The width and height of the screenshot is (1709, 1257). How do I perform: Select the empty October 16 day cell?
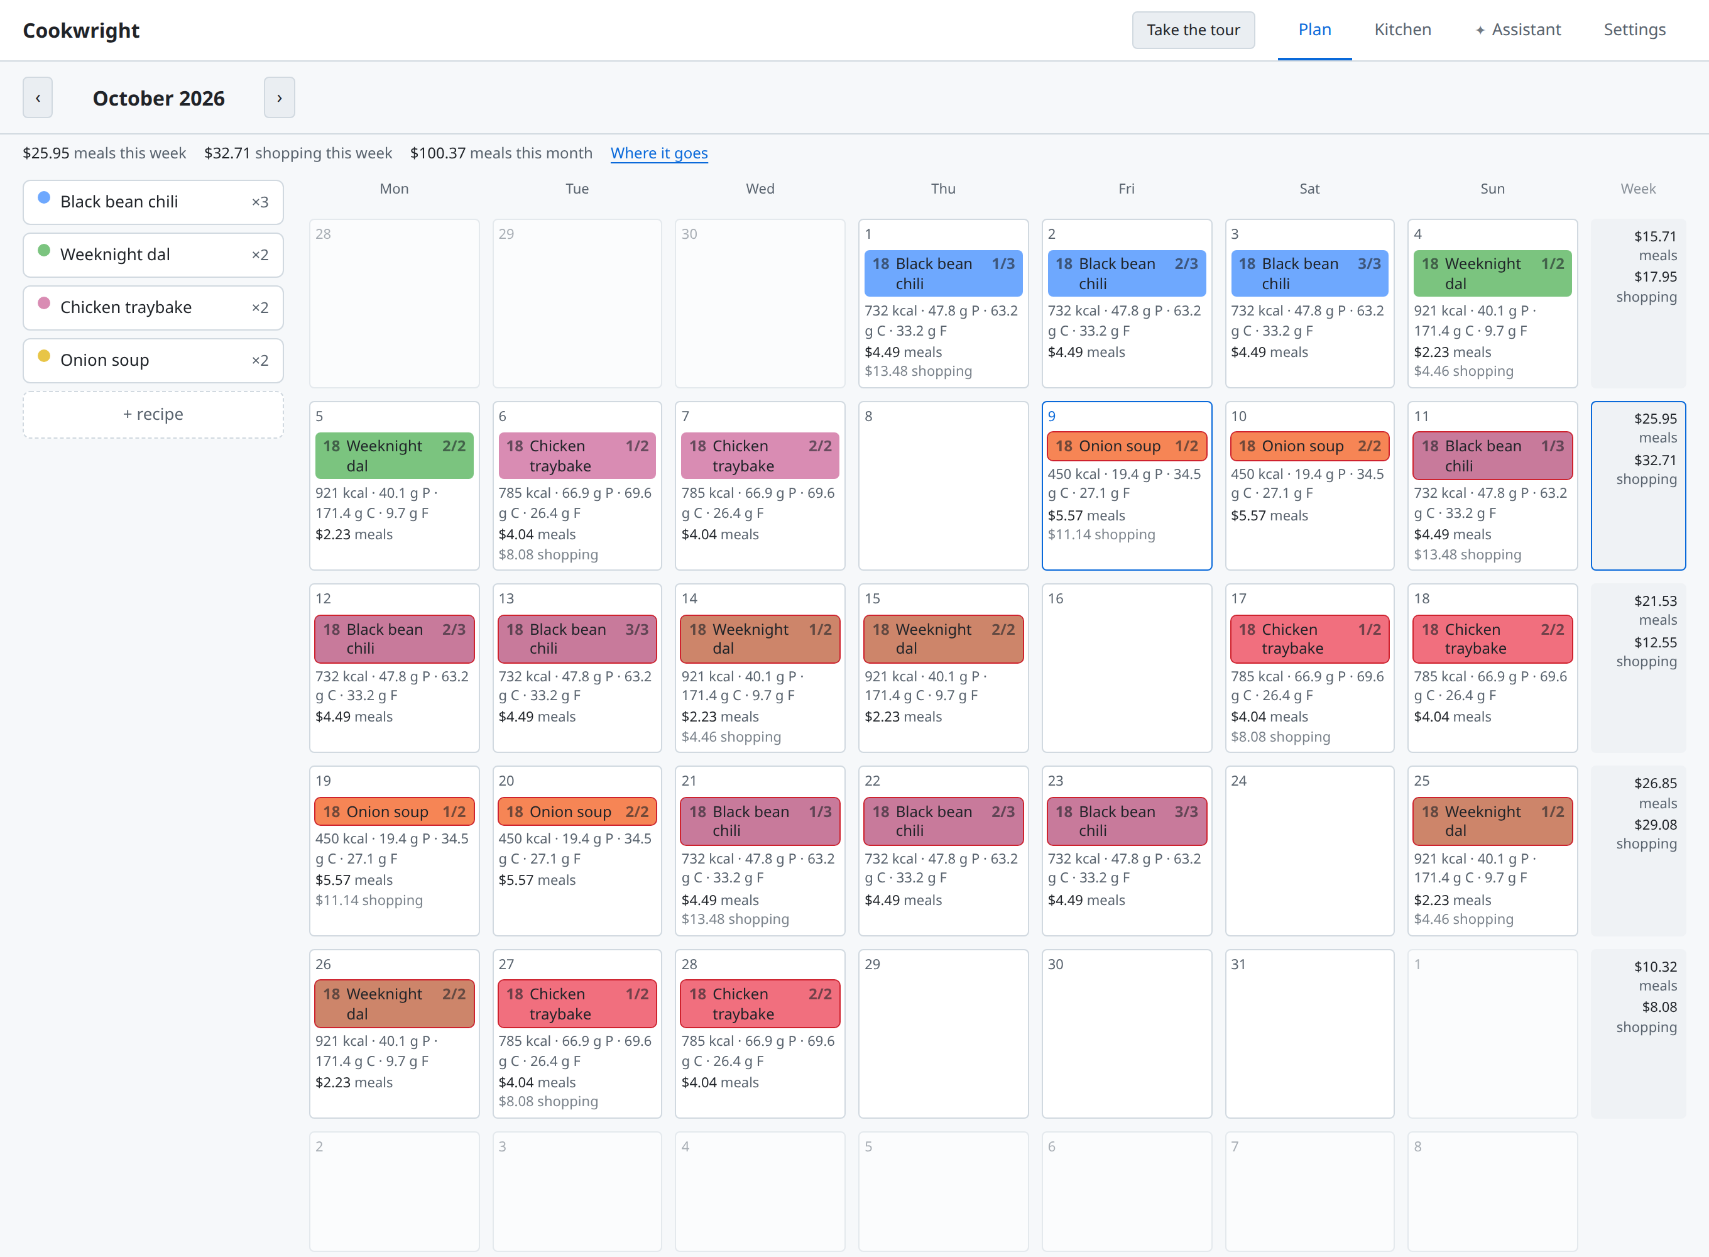point(1127,668)
